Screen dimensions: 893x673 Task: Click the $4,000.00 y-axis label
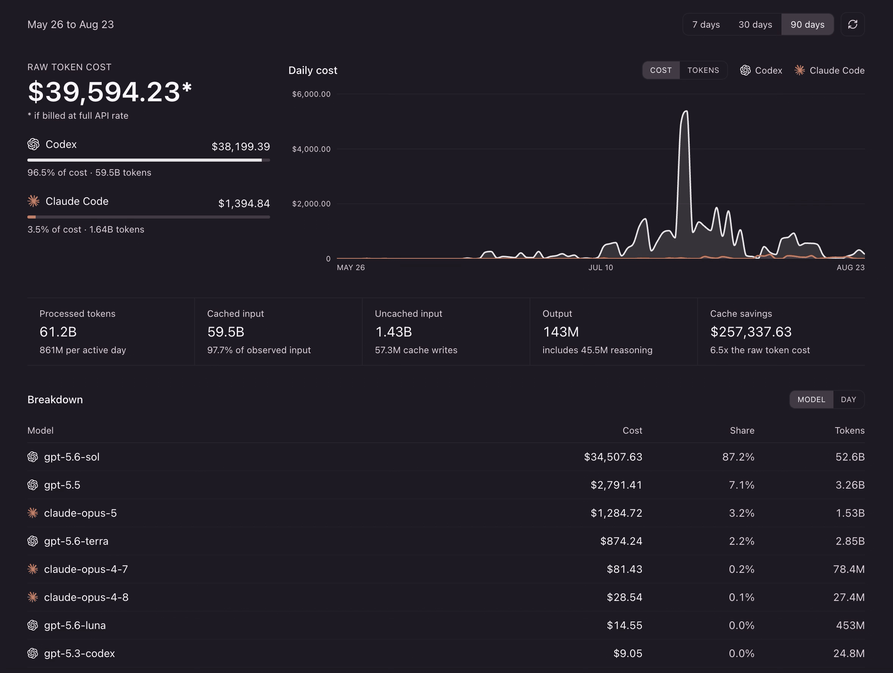pos(311,149)
